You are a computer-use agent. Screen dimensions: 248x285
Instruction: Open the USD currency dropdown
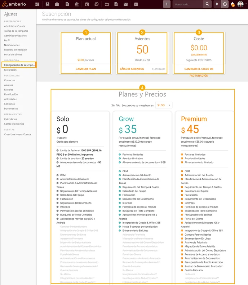pyautogui.click(x=164, y=105)
